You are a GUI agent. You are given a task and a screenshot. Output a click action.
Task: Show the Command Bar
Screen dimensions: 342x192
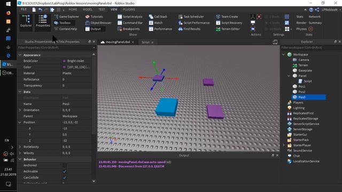(x=130, y=22)
